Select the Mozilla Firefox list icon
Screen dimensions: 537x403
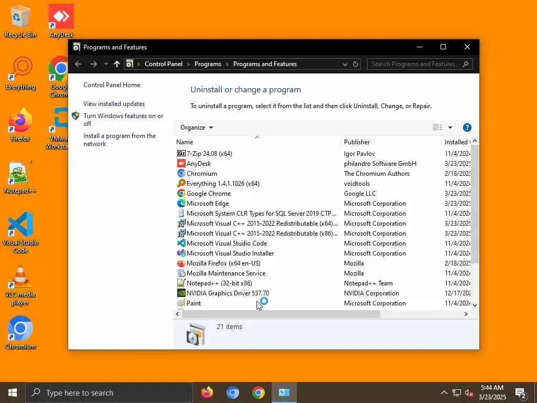coord(181,263)
